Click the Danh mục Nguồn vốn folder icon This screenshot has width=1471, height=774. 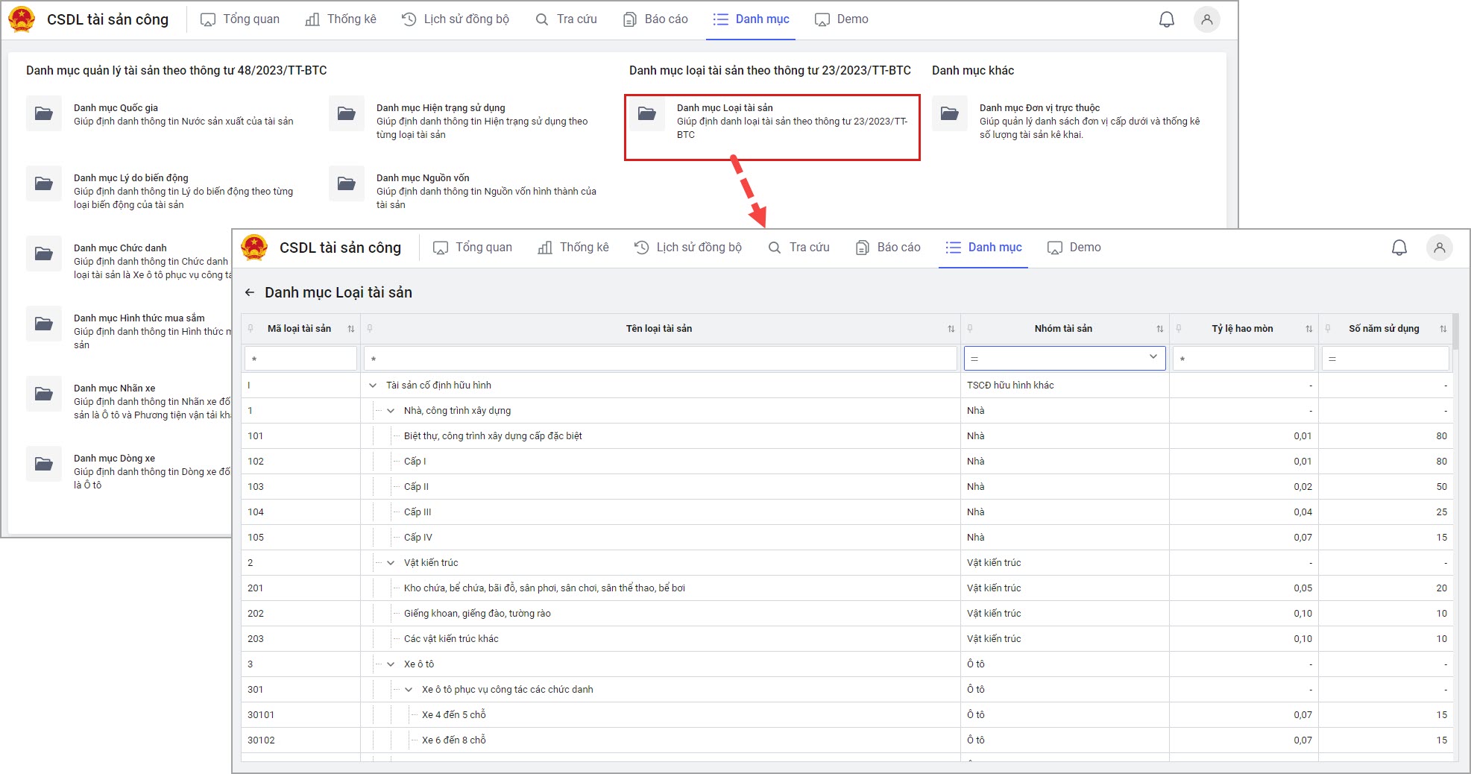(x=347, y=184)
